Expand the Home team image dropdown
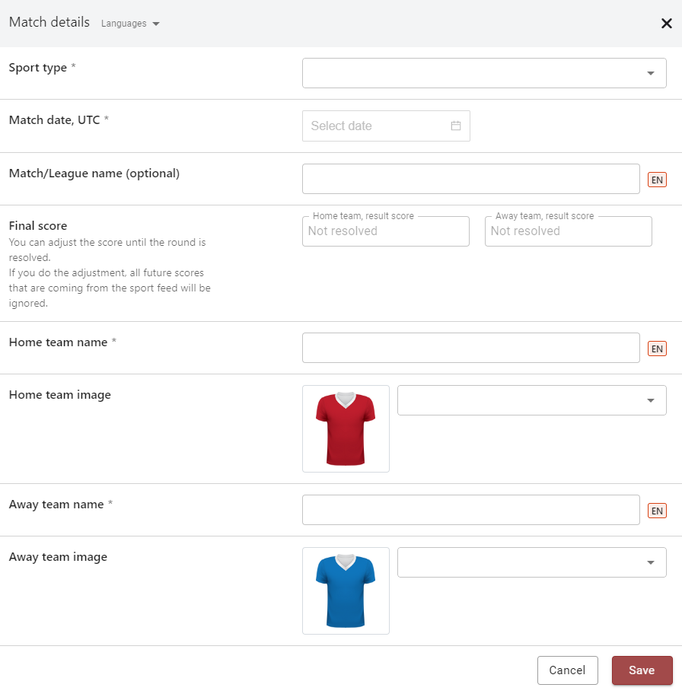 pos(531,400)
